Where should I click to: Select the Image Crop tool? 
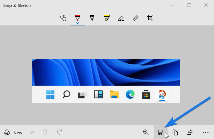(x=150, y=18)
